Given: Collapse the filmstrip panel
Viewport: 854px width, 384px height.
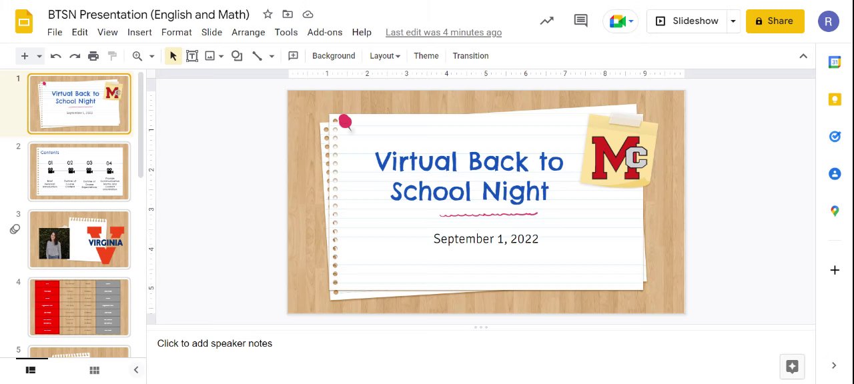Looking at the screenshot, I should click(136, 370).
